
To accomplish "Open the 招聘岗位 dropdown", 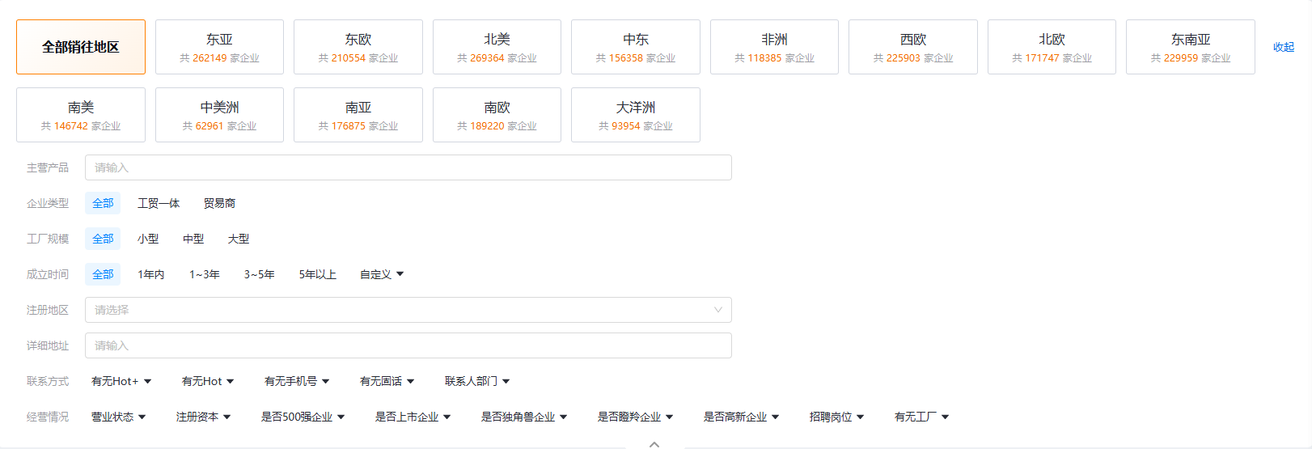I will (x=836, y=417).
